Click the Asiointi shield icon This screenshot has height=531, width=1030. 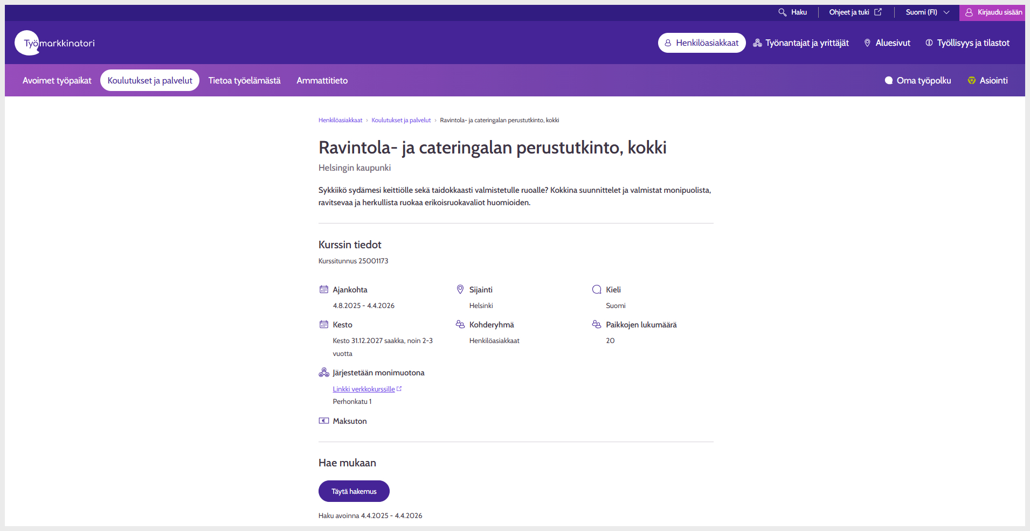click(x=972, y=81)
